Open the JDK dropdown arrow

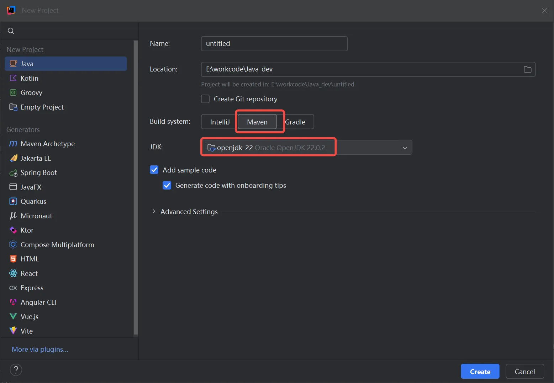(x=405, y=148)
